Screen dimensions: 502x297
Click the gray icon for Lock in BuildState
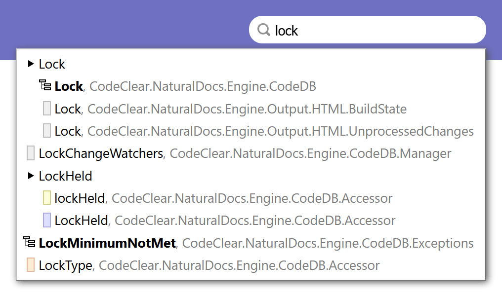[x=47, y=109]
